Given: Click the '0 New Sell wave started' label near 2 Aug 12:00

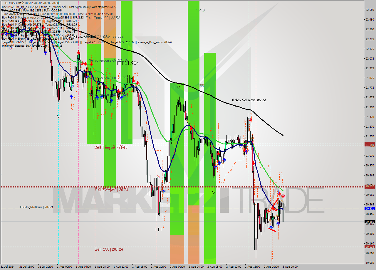Looking at the screenshot, I should click(x=249, y=100).
